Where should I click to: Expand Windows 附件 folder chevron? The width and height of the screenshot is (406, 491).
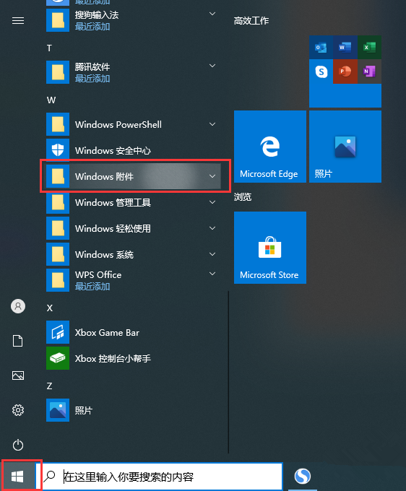click(212, 176)
